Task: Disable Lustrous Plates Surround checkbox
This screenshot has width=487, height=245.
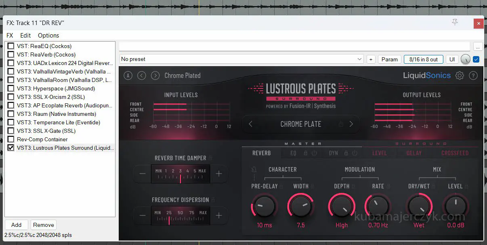Action: tap(11, 148)
